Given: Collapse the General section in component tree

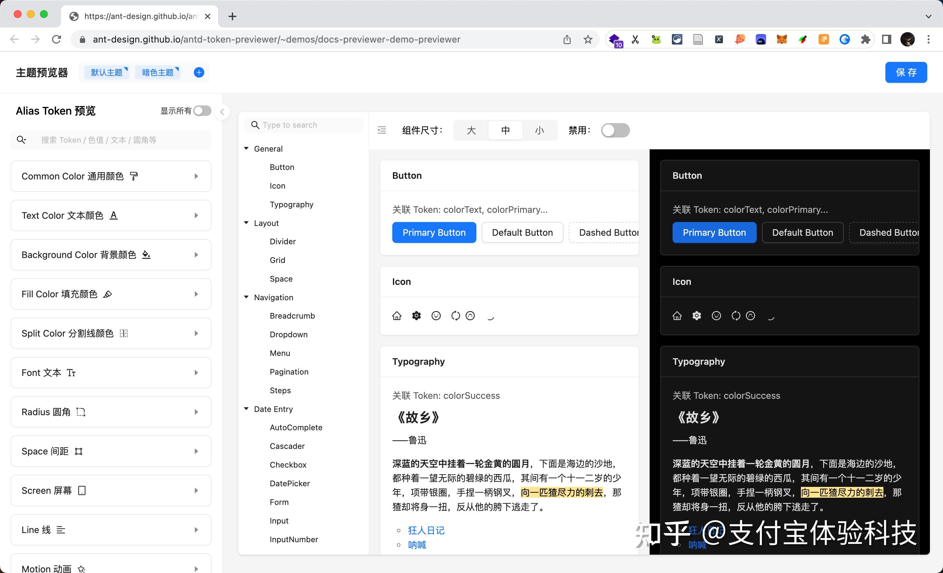Looking at the screenshot, I should (247, 149).
